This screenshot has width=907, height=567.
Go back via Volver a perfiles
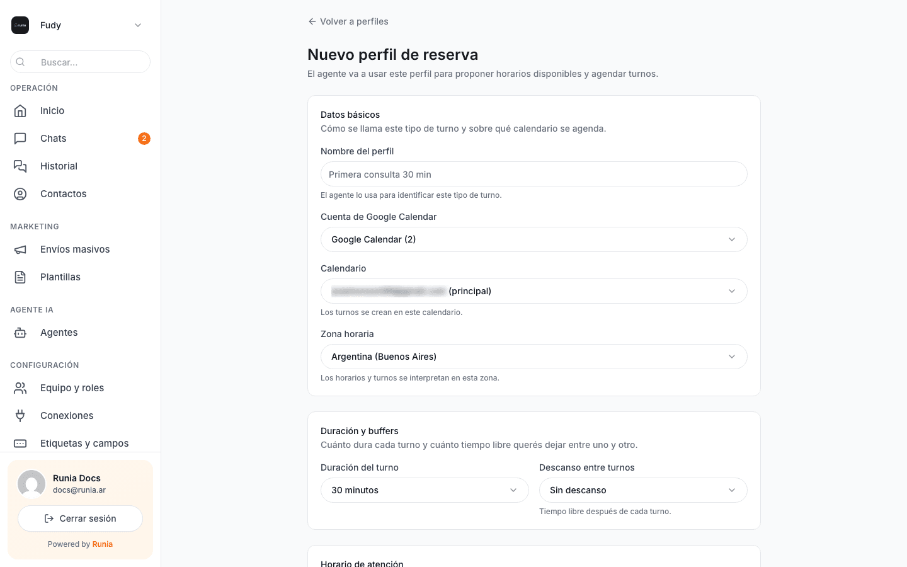tap(348, 21)
